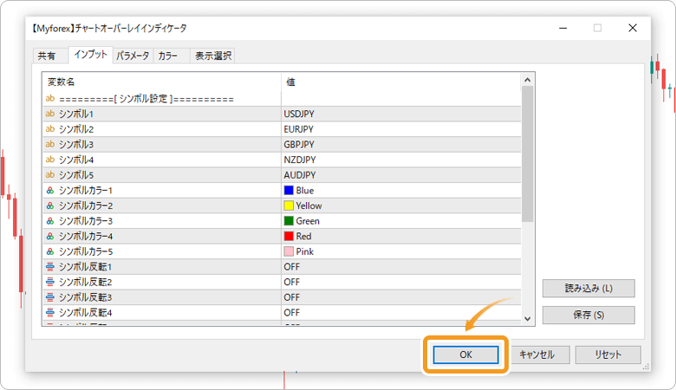Pick the Green color swatch

289,221
